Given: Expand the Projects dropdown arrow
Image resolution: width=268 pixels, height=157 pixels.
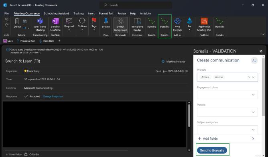Looking at the screenshot, I should (x=253, y=77).
